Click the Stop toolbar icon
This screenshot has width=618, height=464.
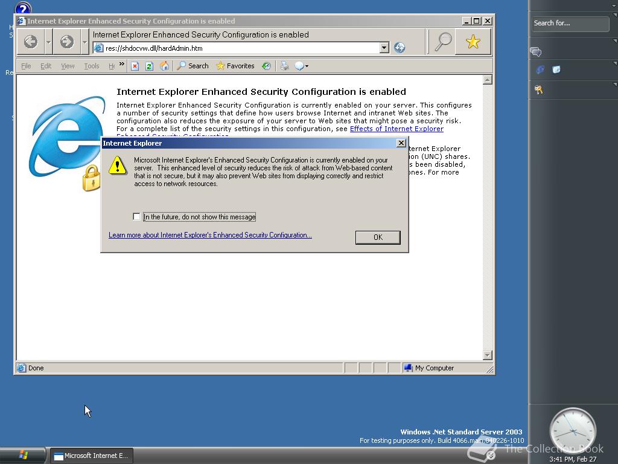[x=135, y=66]
